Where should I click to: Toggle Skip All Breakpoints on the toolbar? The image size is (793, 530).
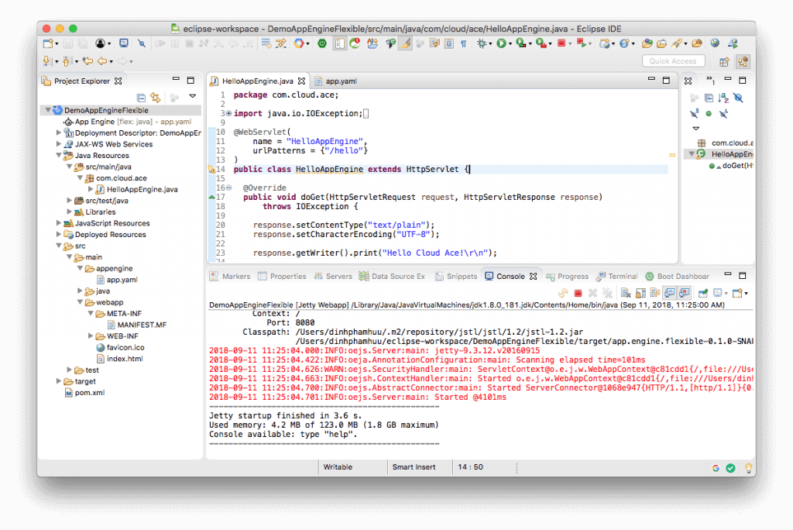[141, 44]
